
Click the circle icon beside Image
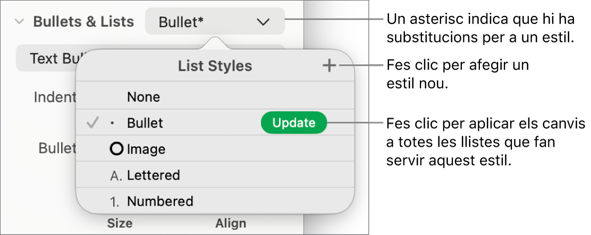116,149
